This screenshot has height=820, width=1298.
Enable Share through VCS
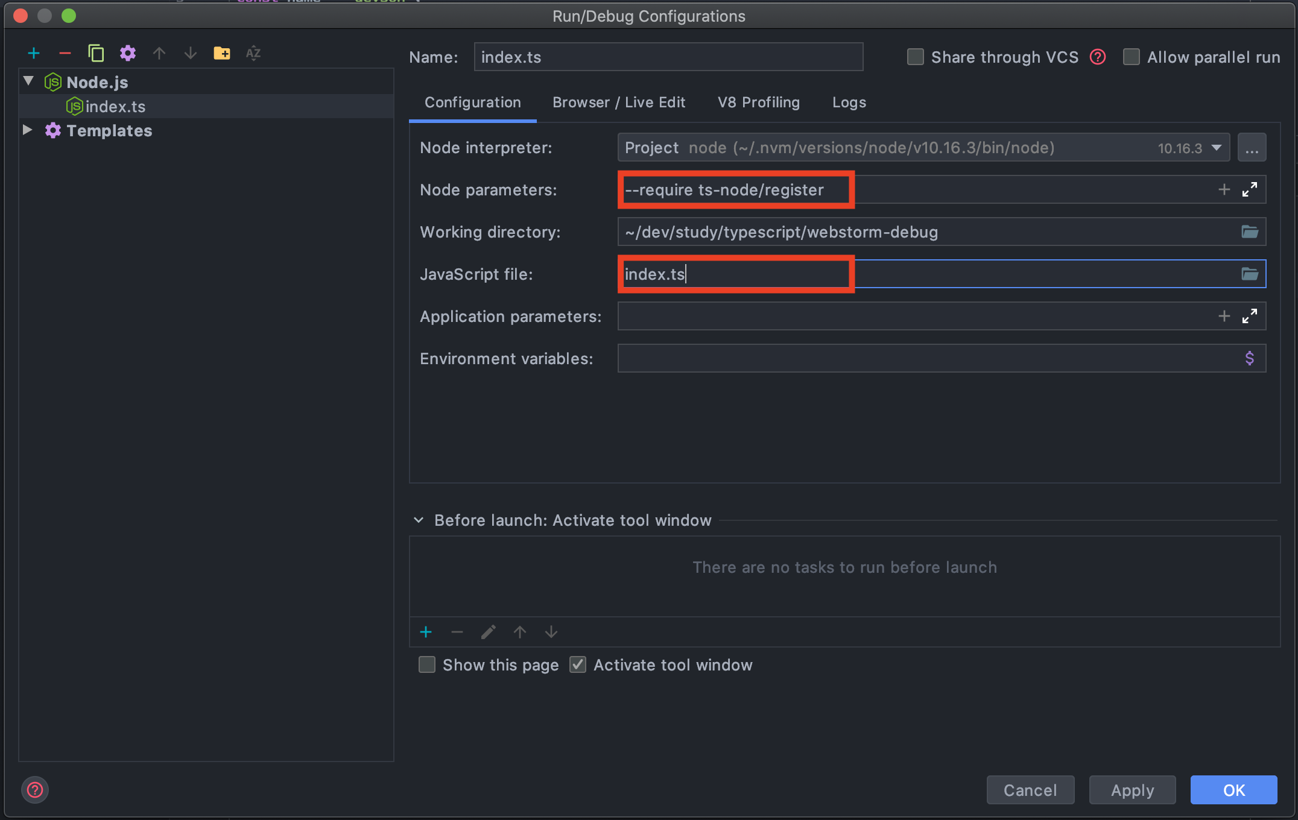point(915,57)
